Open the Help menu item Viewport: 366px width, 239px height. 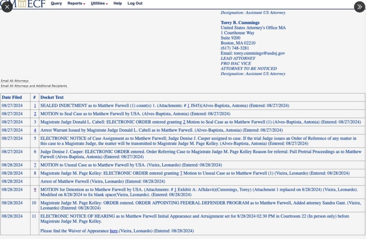(118, 3)
